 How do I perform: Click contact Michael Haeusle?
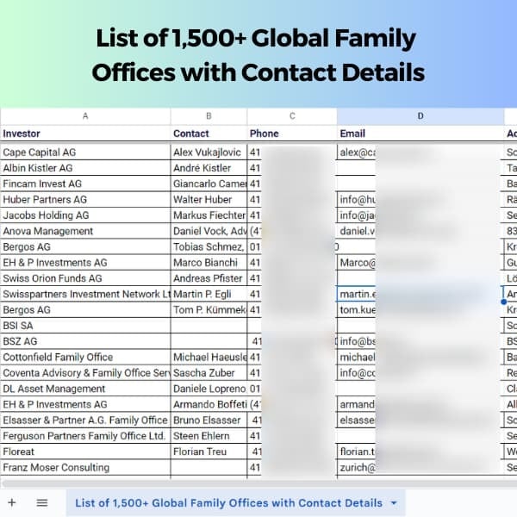pyautogui.click(x=209, y=357)
